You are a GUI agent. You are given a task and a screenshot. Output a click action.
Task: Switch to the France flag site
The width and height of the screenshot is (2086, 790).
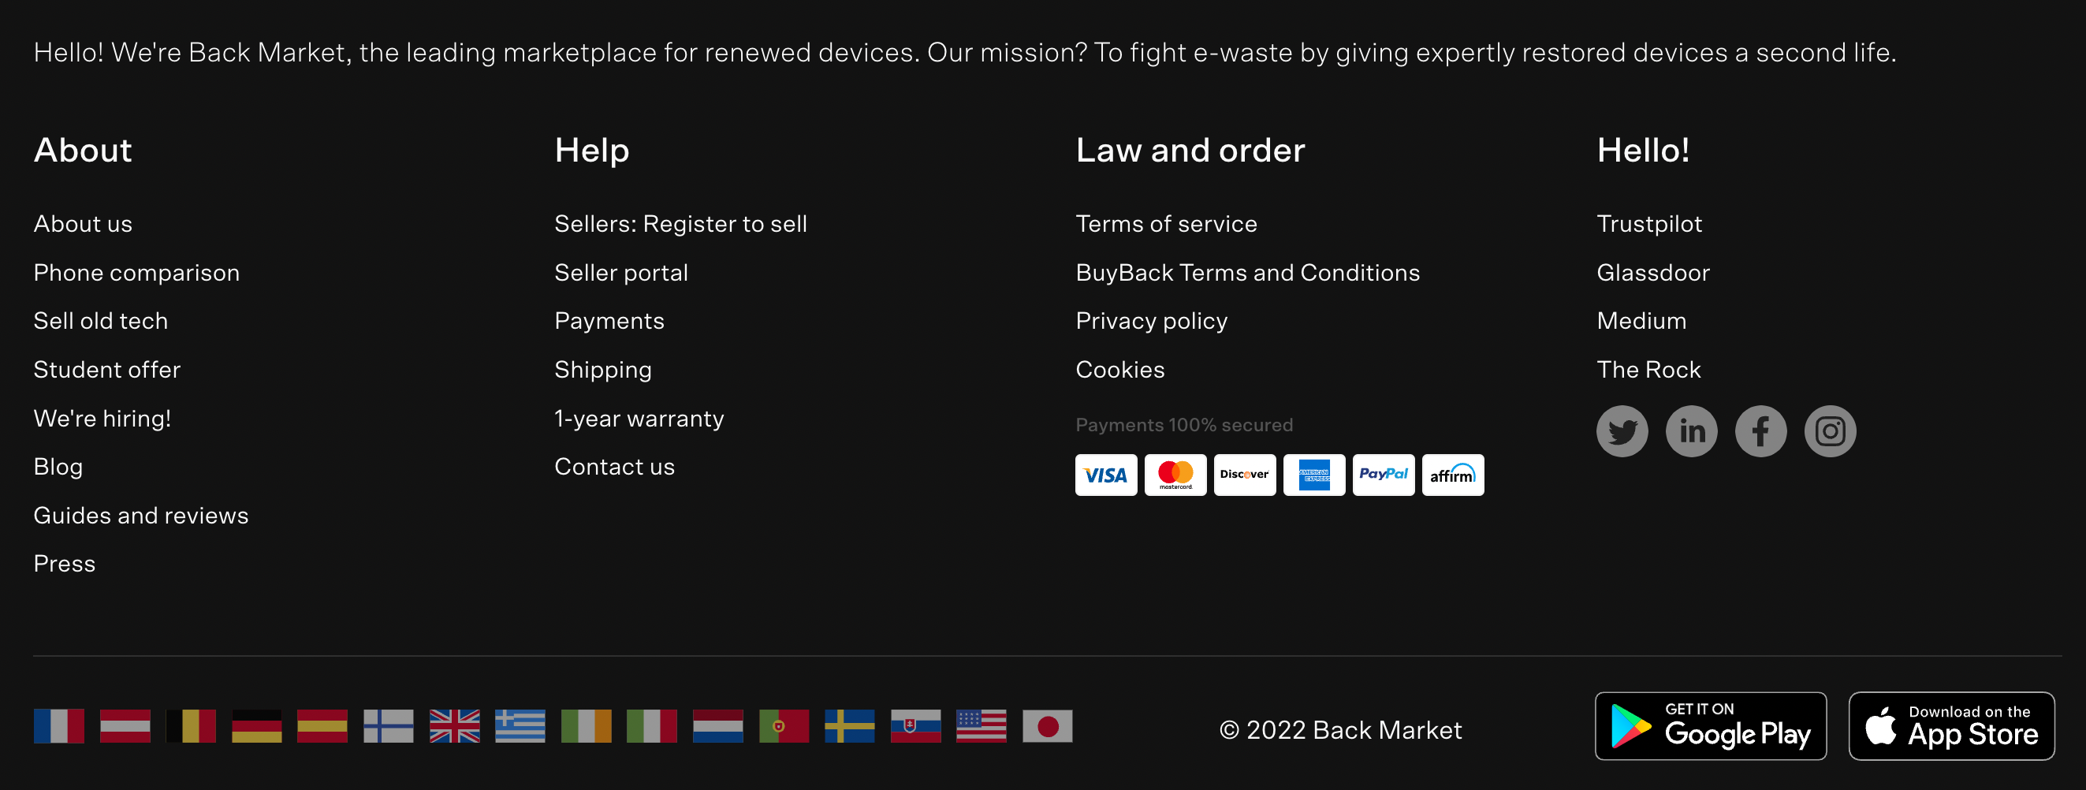[59, 726]
